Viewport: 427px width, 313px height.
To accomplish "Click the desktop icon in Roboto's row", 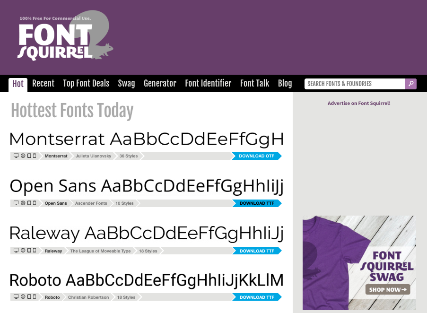I will (x=16, y=296).
